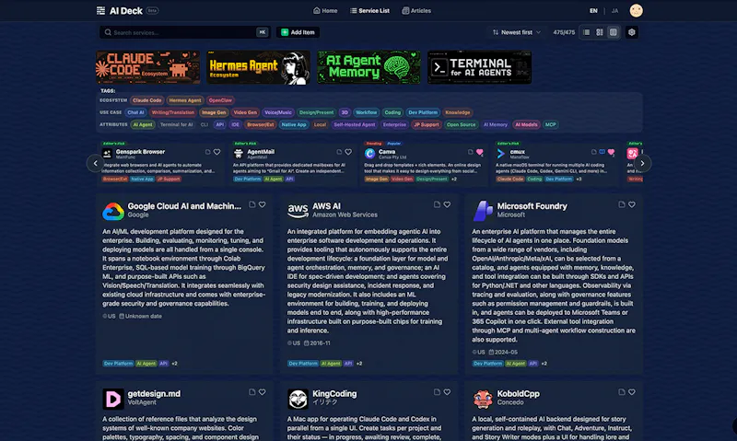Expand +2 tags on Google Cloud AI card

click(174, 364)
